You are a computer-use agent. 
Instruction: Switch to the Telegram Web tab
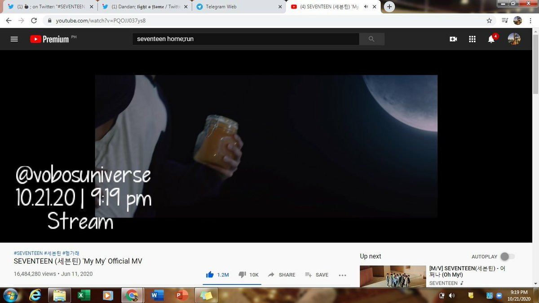point(239,7)
